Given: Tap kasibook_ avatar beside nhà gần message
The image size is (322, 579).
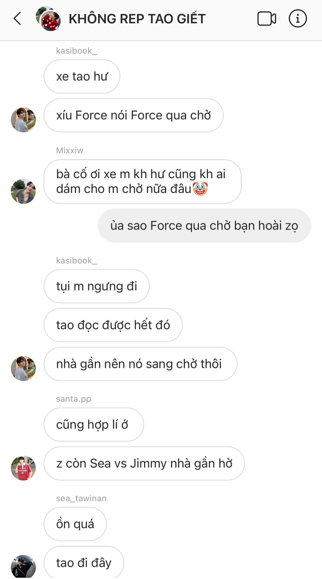Looking at the screenshot, I should [x=23, y=368].
